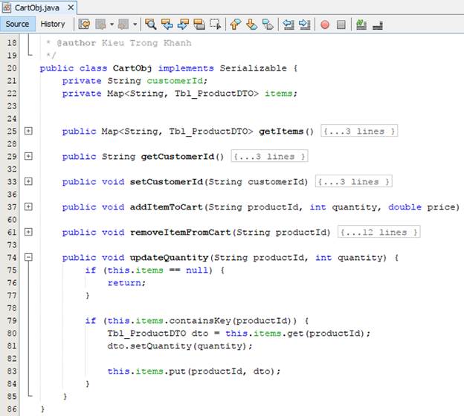Click the '{...3 lines }' box after setCustomerId

coord(354,181)
